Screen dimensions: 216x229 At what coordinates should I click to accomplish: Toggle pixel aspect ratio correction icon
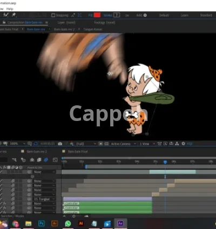coord(159,144)
